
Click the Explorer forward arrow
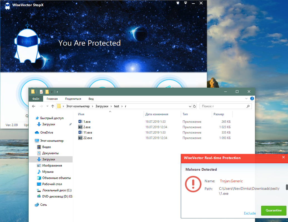tap(41, 106)
